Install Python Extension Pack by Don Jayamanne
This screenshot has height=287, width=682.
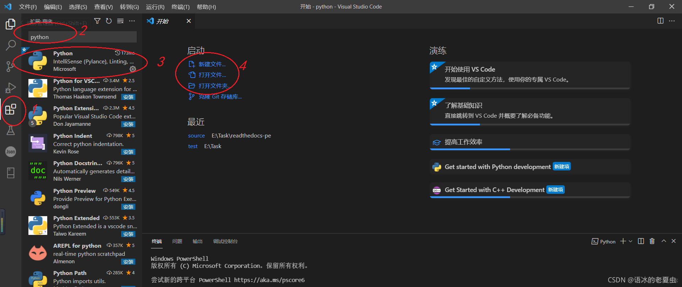tap(128, 124)
